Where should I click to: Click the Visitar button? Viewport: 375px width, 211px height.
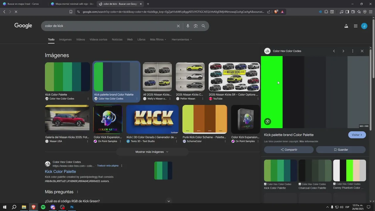point(357,135)
